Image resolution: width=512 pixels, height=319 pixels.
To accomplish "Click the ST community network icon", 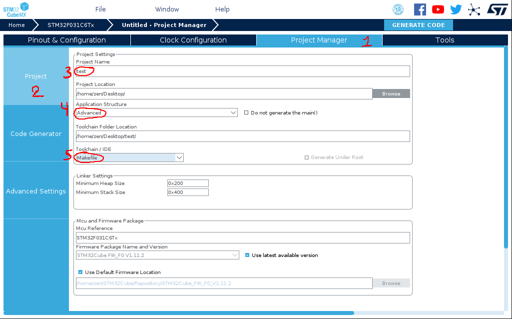I will (x=474, y=9).
